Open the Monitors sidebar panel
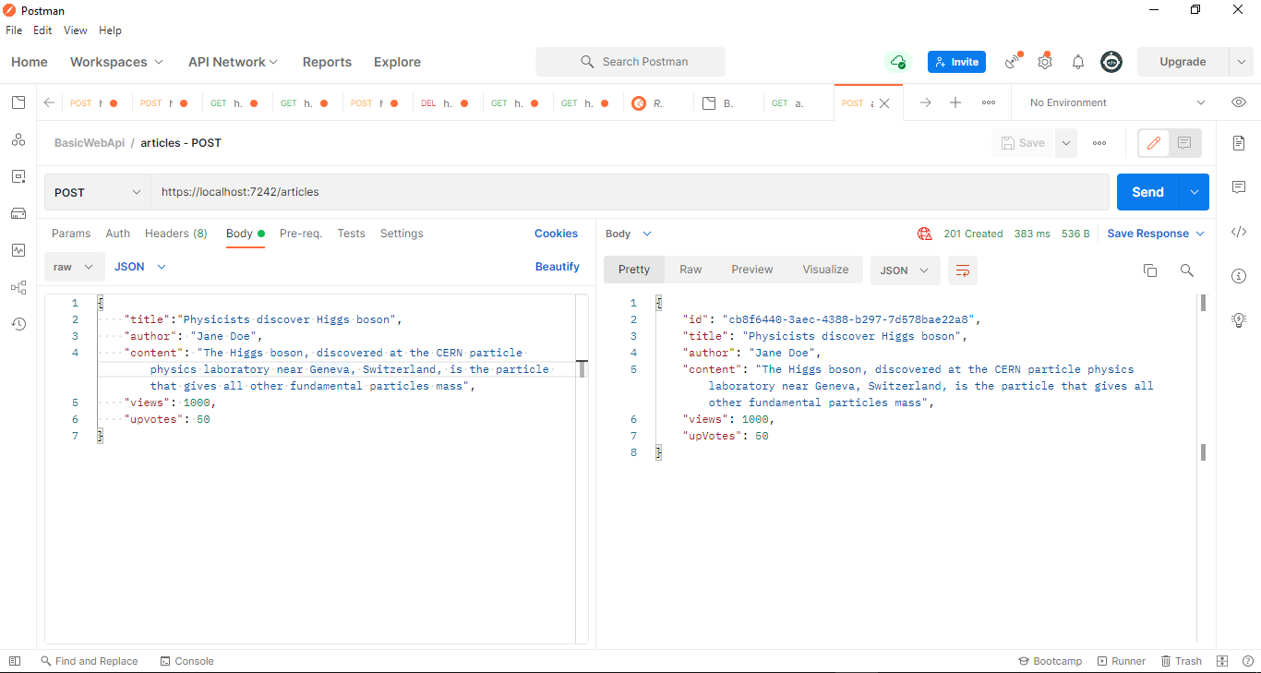Screen dimensions: 1261x673 tap(18, 250)
